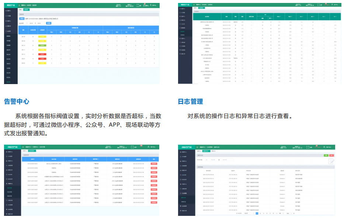Click first red action button in alarm table
The height and width of the screenshot is (221, 344).
pyautogui.click(x=154, y=163)
